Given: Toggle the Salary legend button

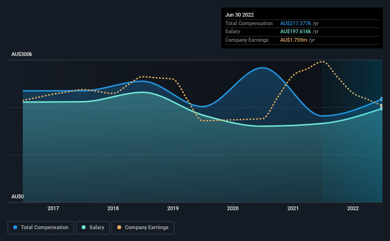Looking at the screenshot, I should (x=93, y=228).
